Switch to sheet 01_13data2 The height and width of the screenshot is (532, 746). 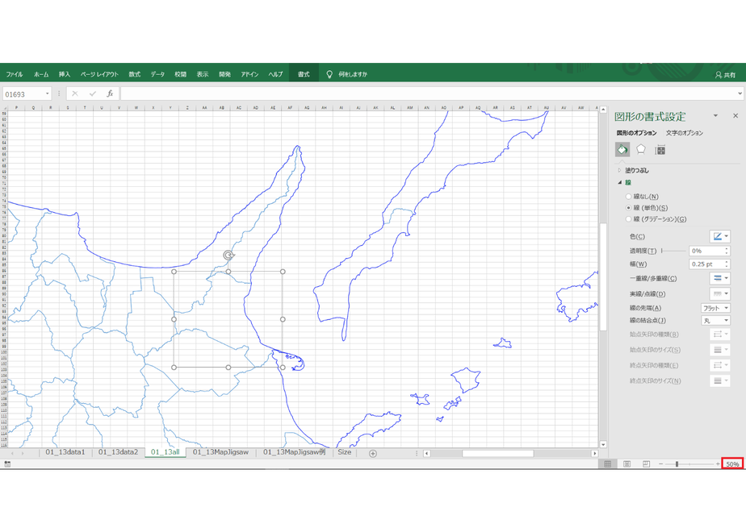point(118,452)
